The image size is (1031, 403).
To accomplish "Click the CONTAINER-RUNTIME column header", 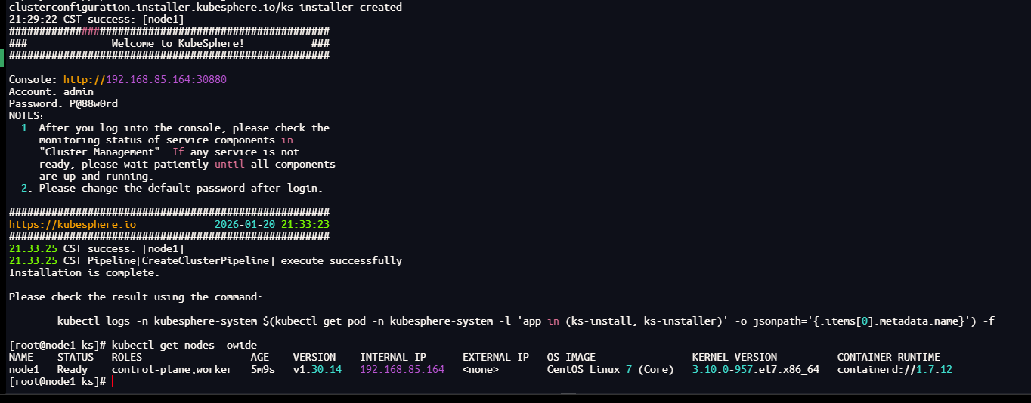I will click(x=889, y=357).
